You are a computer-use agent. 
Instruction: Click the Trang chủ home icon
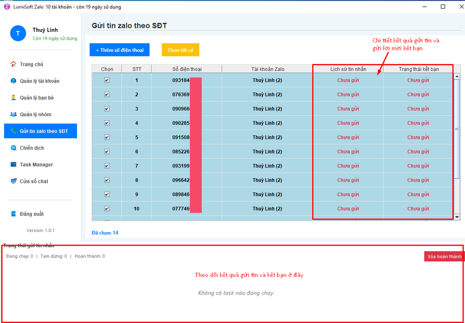(13, 64)
